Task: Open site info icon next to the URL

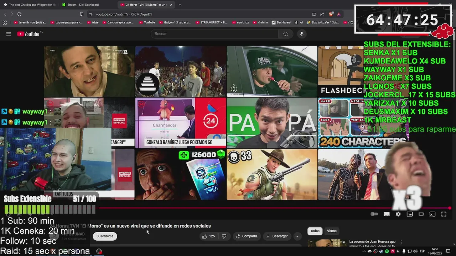Action: [91, 14]
